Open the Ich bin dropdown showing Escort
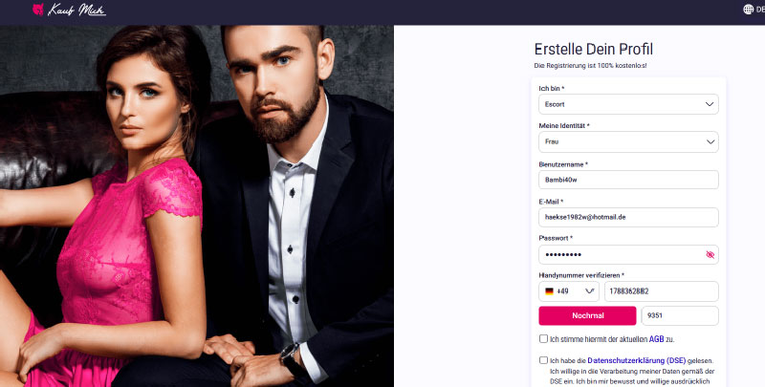765x387 pixels. pos(628,104)
